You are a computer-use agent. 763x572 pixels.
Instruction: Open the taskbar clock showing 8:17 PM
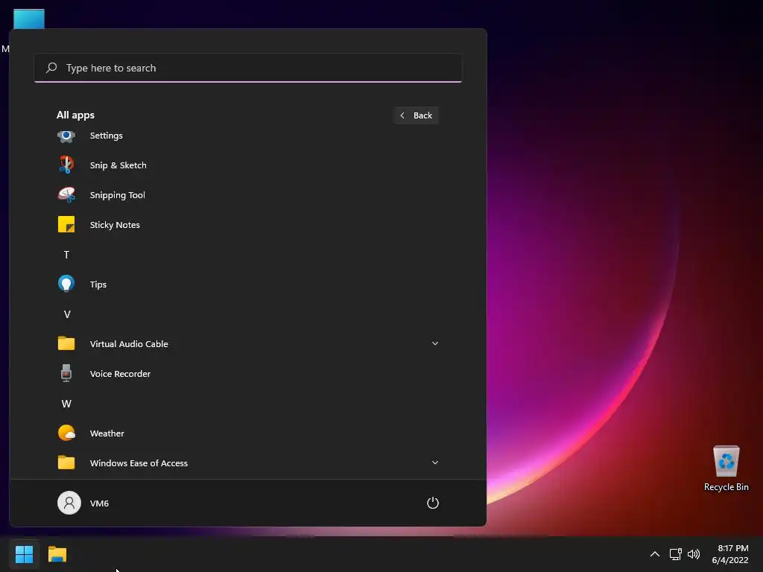click(730, 554)
